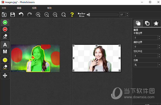
Task: Open help with yellow question mark
Action: tap(72, 15)
